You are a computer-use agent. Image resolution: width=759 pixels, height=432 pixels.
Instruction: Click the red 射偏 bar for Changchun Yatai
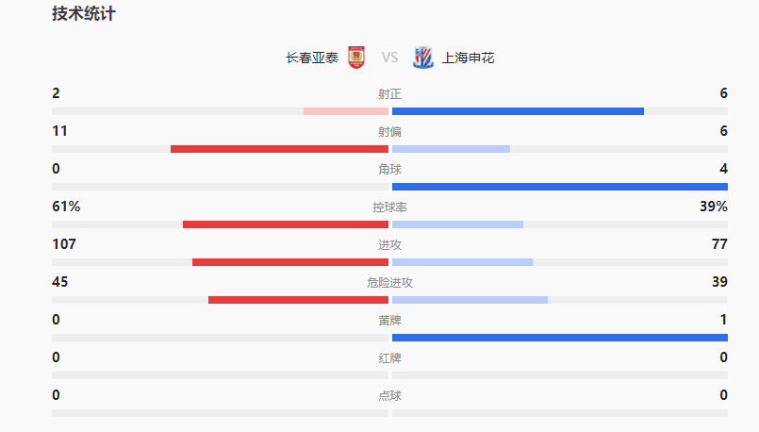click(x=279, y=149)
